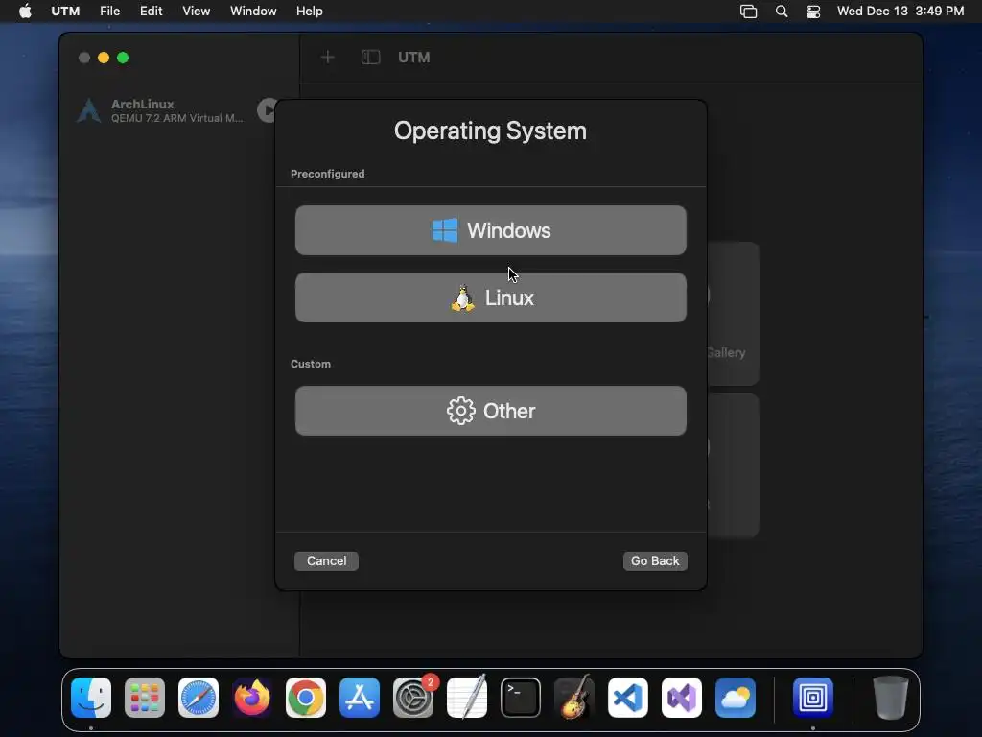Cancel the Operating System dialog
The height and width of the screenshot is (737, 982).
[326, 560]
